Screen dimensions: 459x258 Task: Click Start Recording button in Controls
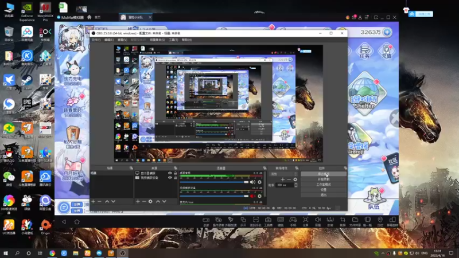pos(324,179)
